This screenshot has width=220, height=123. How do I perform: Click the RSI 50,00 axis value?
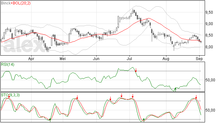click(210, 80)
